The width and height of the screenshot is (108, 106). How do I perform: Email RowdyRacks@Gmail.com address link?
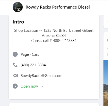click(41, 76)
